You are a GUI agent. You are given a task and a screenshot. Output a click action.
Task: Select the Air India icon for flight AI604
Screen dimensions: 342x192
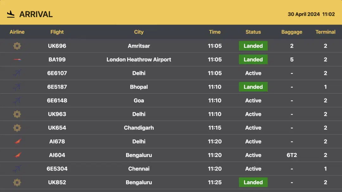pos(17,155)
